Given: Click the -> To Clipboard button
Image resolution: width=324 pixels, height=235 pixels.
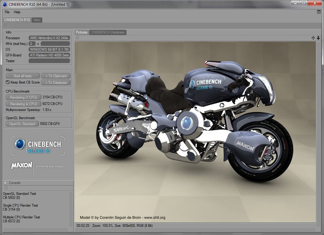Looking at the screenshot, I should [x=56, y=76].
